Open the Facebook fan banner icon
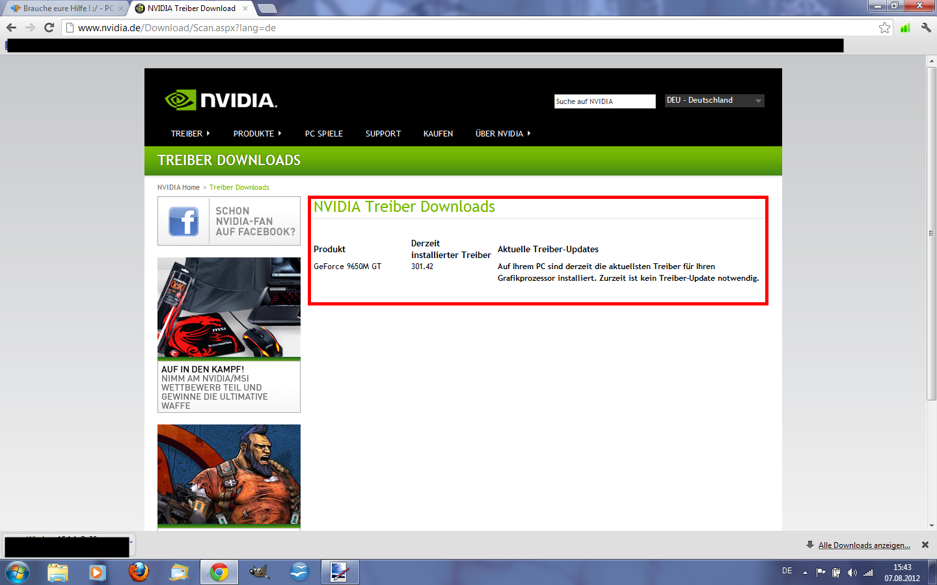Screen dimensions: 937x585 pyautogui.click(x=183, y=222)
